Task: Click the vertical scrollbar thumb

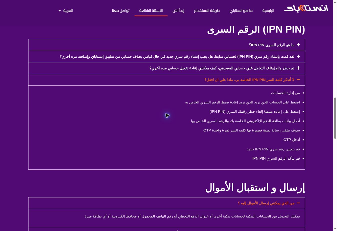Action: (335, 118)
